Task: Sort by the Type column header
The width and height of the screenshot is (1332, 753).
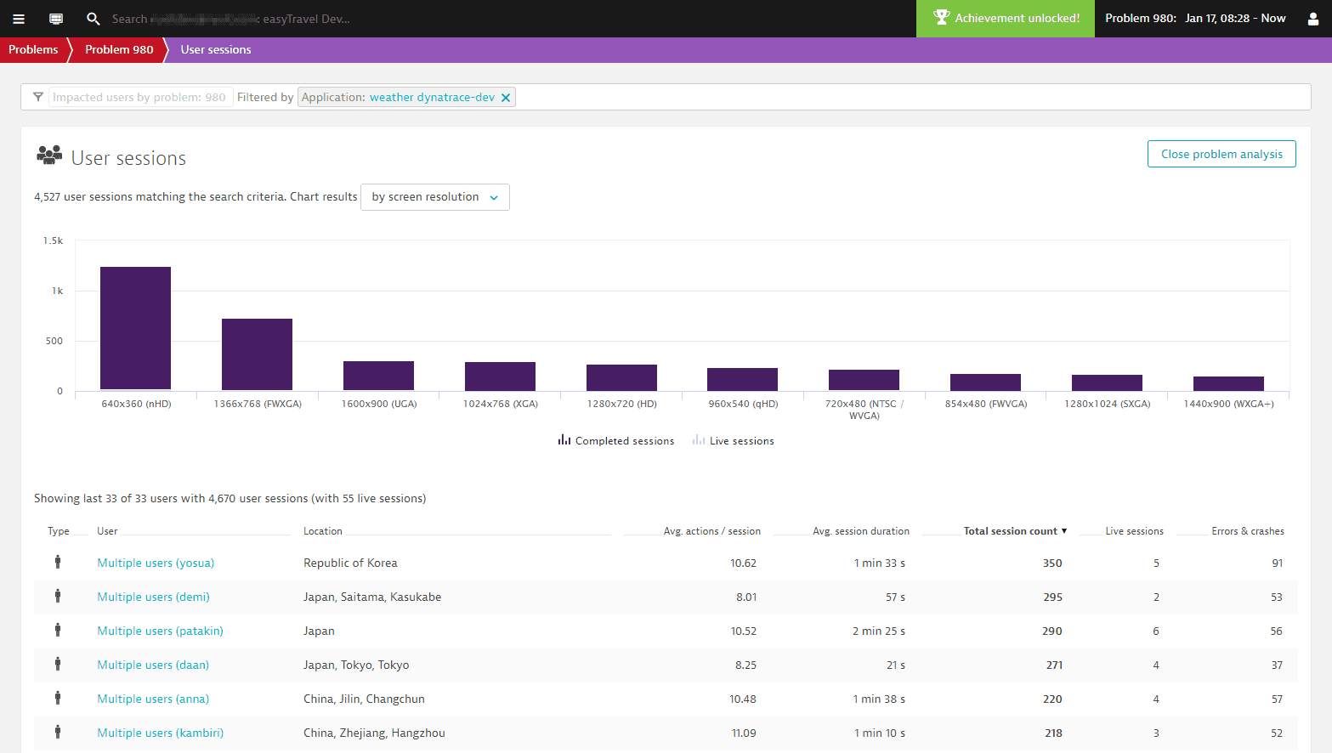Action: [x=59, y=531]
